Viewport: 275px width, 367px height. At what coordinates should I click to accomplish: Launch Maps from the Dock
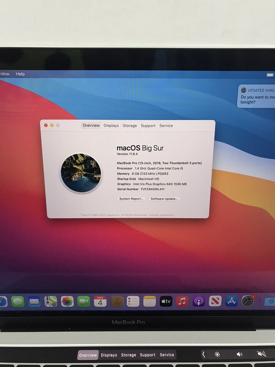51,302
